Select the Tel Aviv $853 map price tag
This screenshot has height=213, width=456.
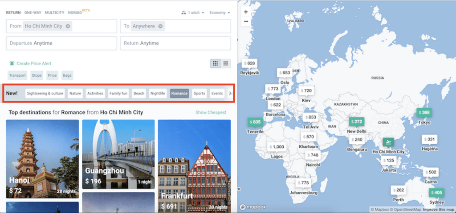[310, 118]
